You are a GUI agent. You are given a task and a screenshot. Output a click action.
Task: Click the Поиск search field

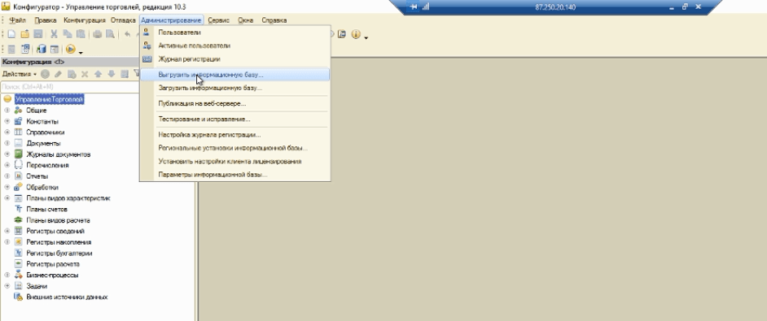[69, 87]
